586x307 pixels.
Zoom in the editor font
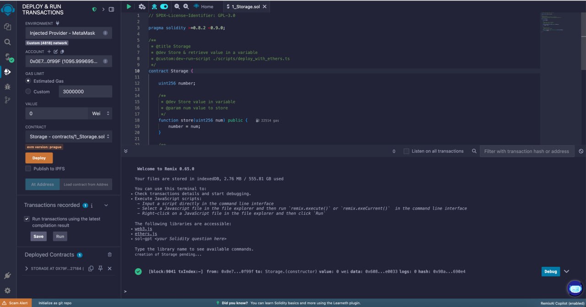(x=186, y=6)
